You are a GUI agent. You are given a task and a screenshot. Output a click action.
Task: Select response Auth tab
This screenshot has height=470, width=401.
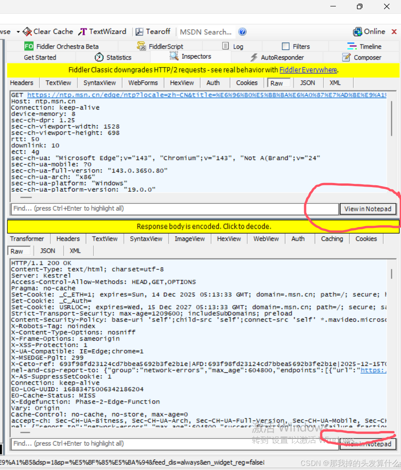click(298, 238)
